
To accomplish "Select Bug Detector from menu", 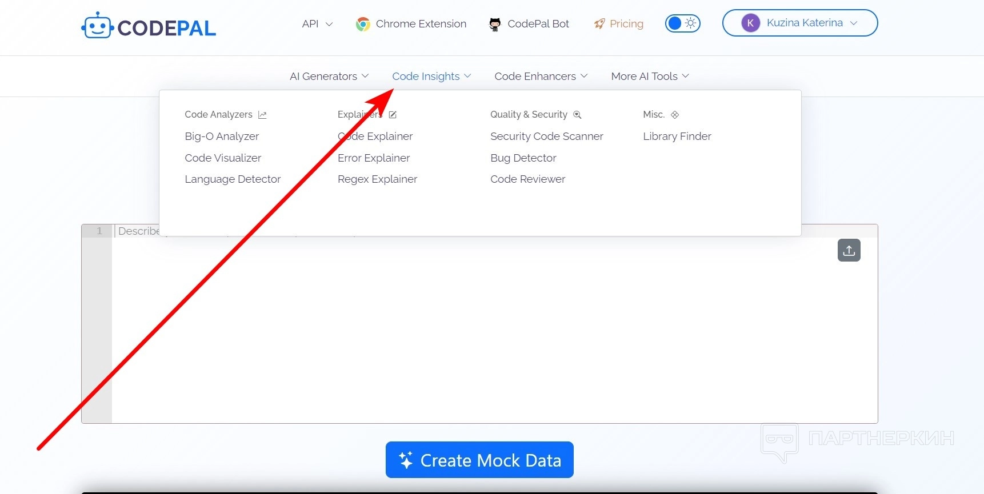I will (x=523, y=158).
